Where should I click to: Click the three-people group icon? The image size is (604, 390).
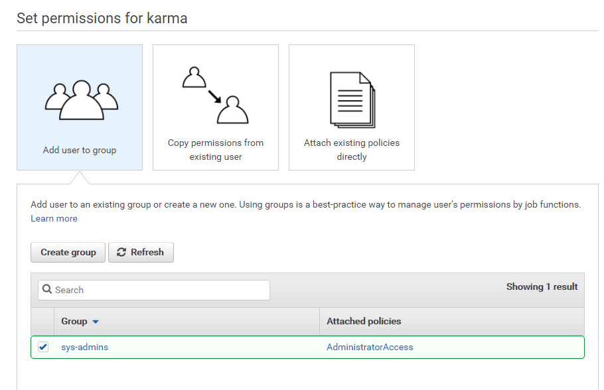pos(80,99)
